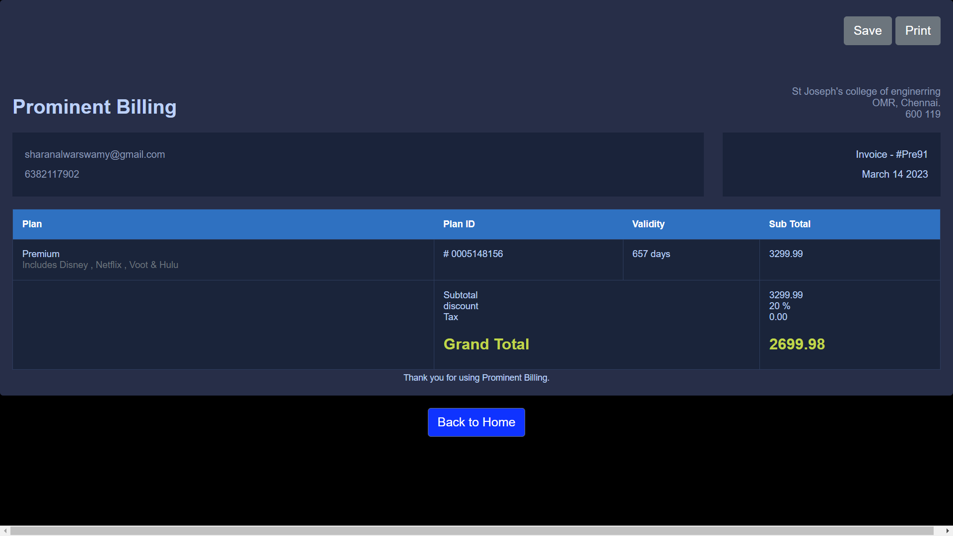The width and height of the screenshot is (953, 536).
Task: Click the Invoice - #Pre91 label
Action: (891, 154)
